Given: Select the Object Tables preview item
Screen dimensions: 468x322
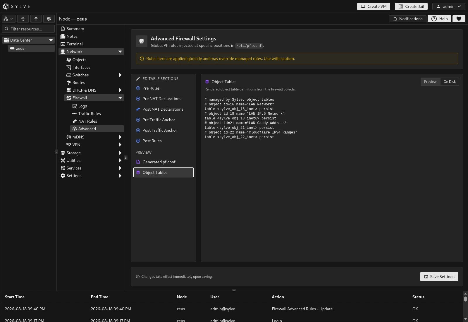Looking at the screenshot, I should pos(164,172).
